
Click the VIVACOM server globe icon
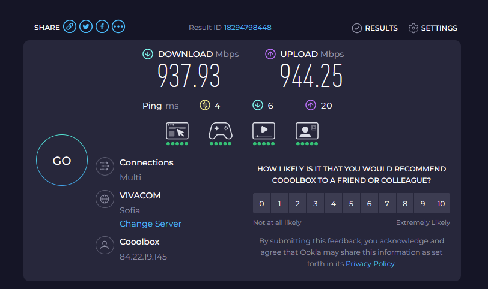tap(105, 199)
